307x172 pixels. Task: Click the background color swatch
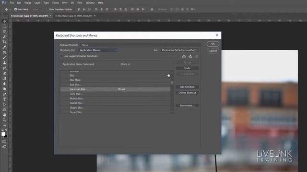pyautogui.click(x=6, y=136)
